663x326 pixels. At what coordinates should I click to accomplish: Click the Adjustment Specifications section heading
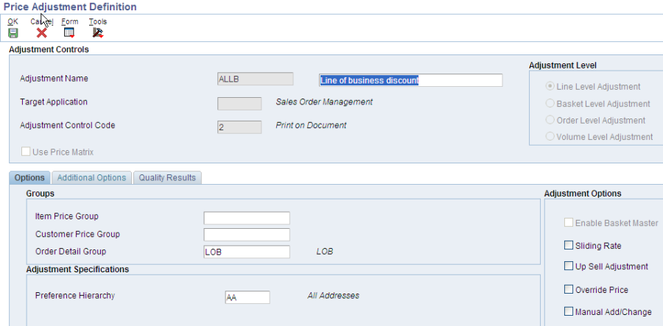[x=77, y=269]
